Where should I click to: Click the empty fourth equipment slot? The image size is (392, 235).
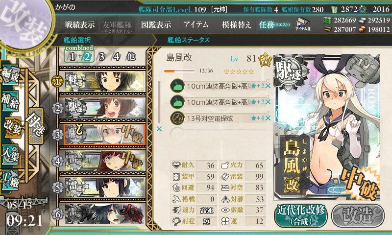[x=218, y=134]
